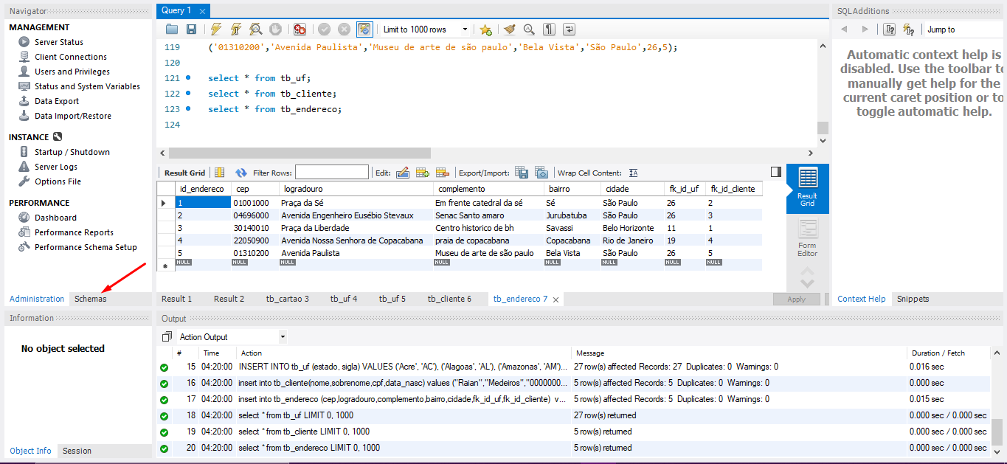Open the Snippets tab
Screen dimensions: 1007x464
coord(913,299)
